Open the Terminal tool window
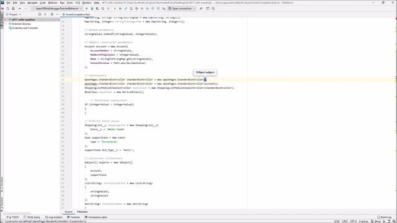This screenshot has height=223, width=397. [73, 217]
